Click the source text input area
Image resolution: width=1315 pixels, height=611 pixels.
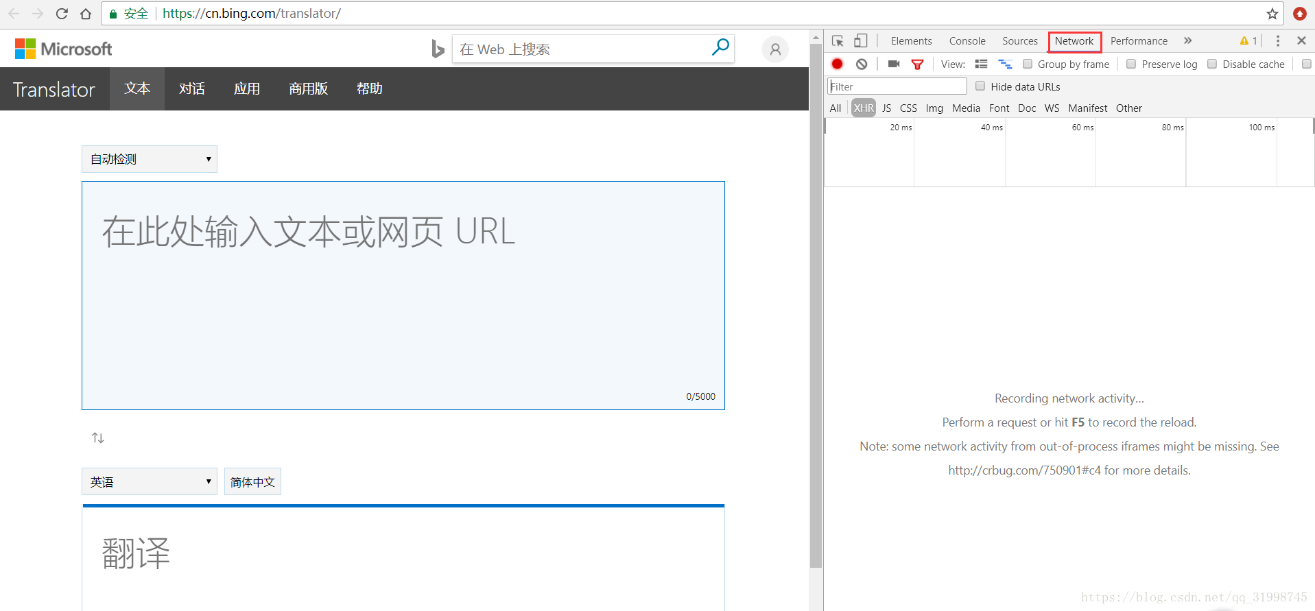pos(403,296)
